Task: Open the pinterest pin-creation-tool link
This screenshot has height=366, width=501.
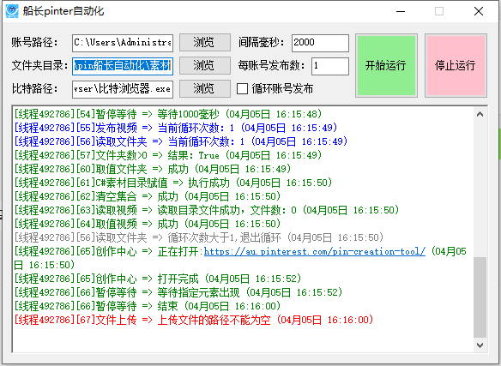Action: pyautogui.click(x=314, y=252)
